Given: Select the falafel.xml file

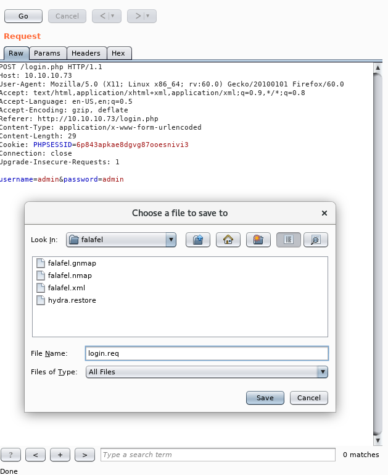Looking at the screenshot, I should tap(66, 288).
